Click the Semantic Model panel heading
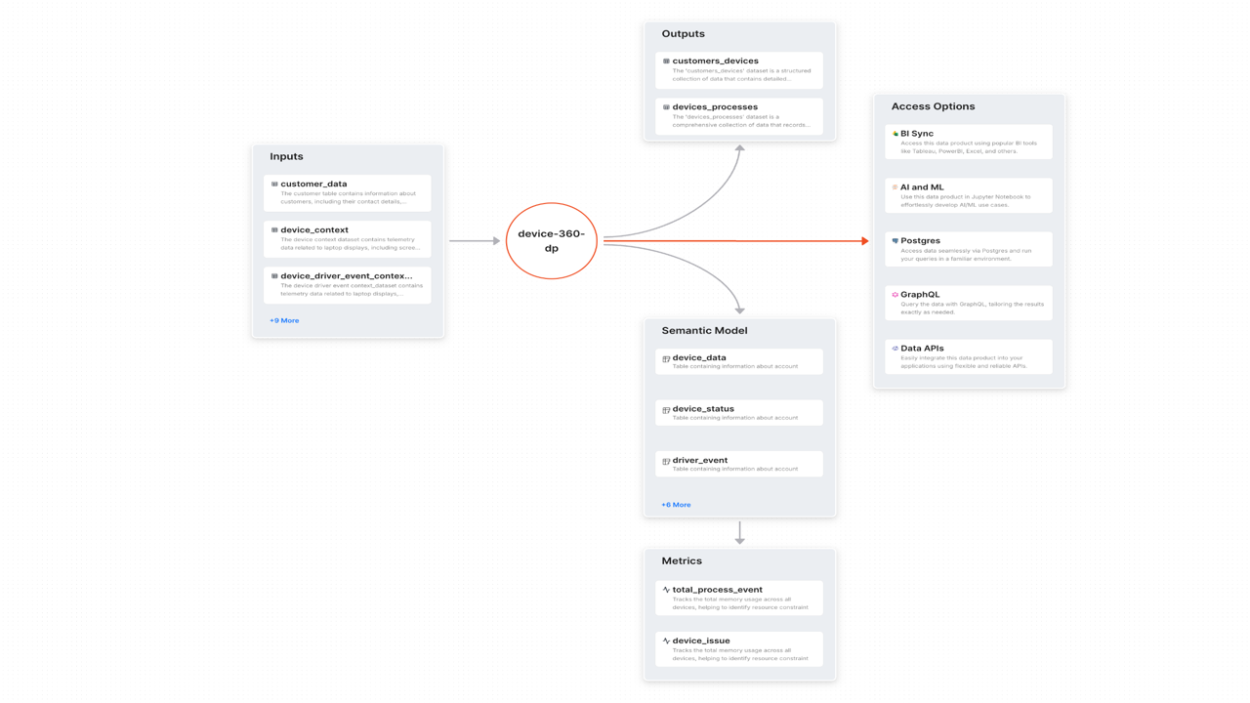Image resolution: width=1250 pixels, height=703 pixels. (704, 331)
